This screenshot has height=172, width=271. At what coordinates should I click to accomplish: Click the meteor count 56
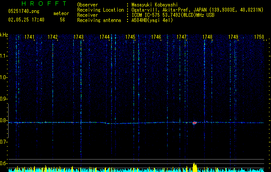(x=62, y=20)
